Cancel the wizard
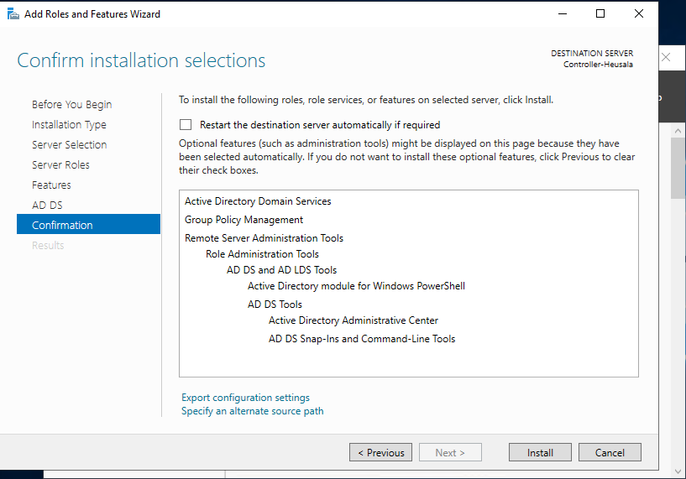This screenshot has width=686, height=479. click(610, 452)
